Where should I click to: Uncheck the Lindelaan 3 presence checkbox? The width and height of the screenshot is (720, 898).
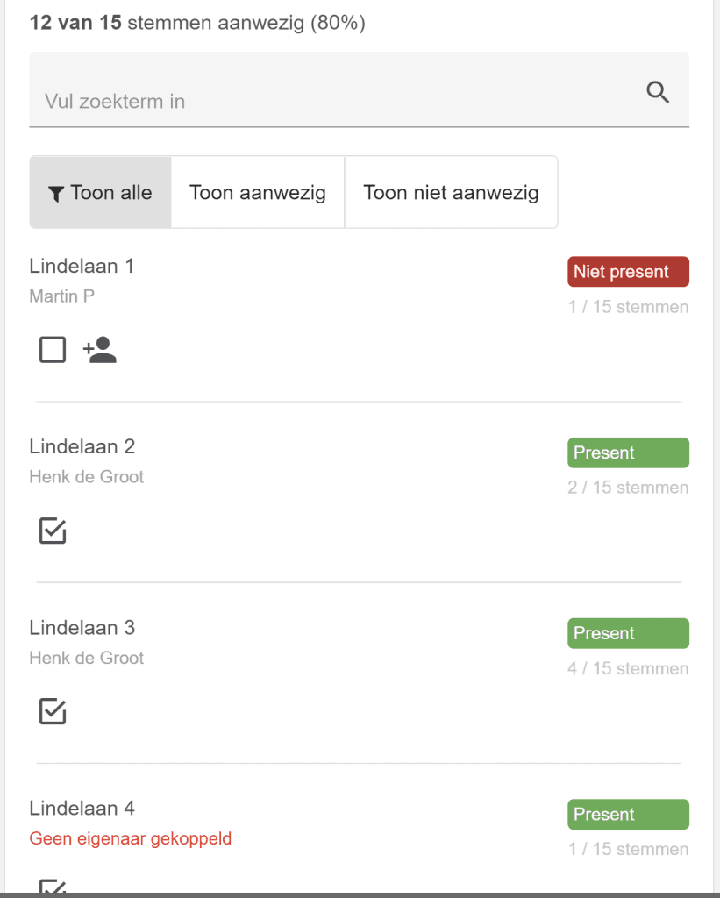click(53, 711)
